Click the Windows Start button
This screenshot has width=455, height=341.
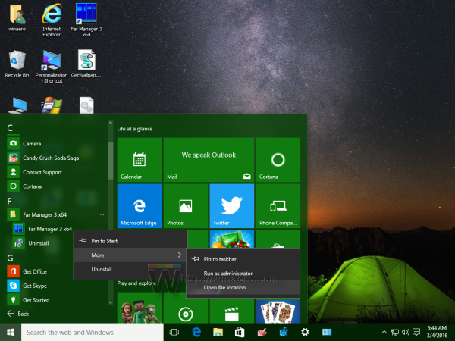point(11,333)
